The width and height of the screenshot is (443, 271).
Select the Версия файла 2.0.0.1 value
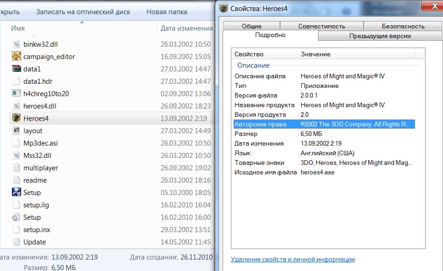309,95
